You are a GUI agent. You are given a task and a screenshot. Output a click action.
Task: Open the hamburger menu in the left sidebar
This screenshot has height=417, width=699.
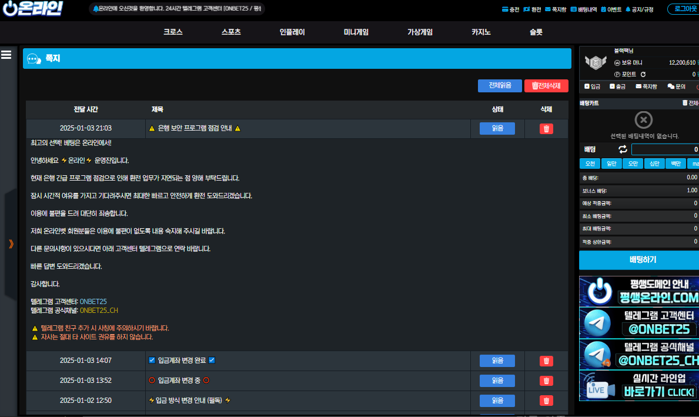click(6, 55)
